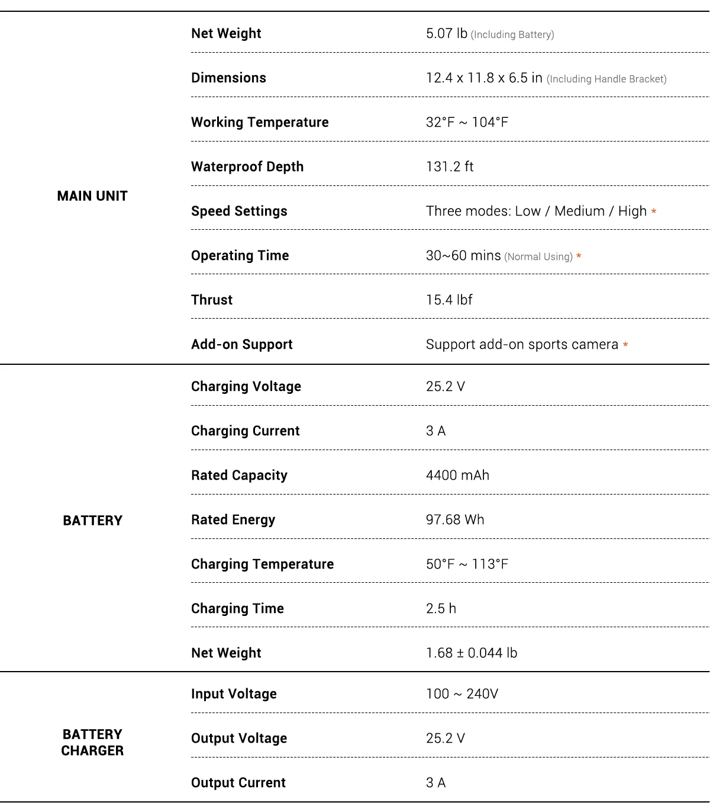Click the Waterproof Depth label
The height and width of the screenshot is (812, 710).
247,167
